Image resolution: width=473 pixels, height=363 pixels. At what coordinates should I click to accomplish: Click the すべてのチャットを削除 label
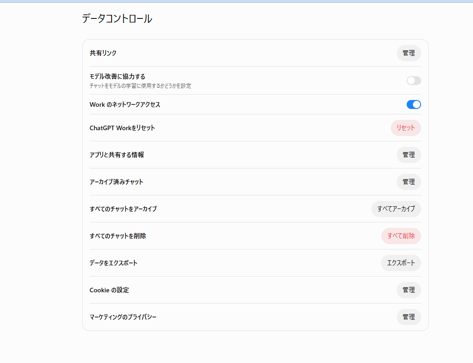pos(118,236)
